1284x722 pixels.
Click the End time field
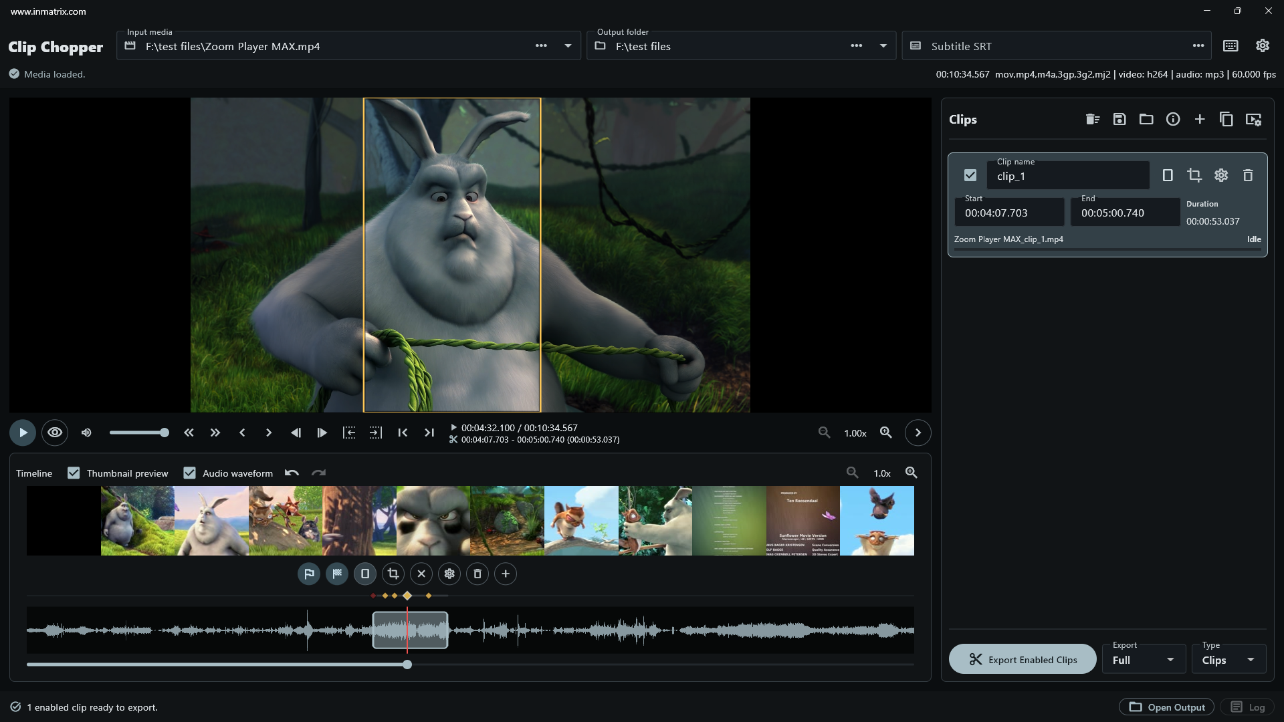tap(1126, 212)
